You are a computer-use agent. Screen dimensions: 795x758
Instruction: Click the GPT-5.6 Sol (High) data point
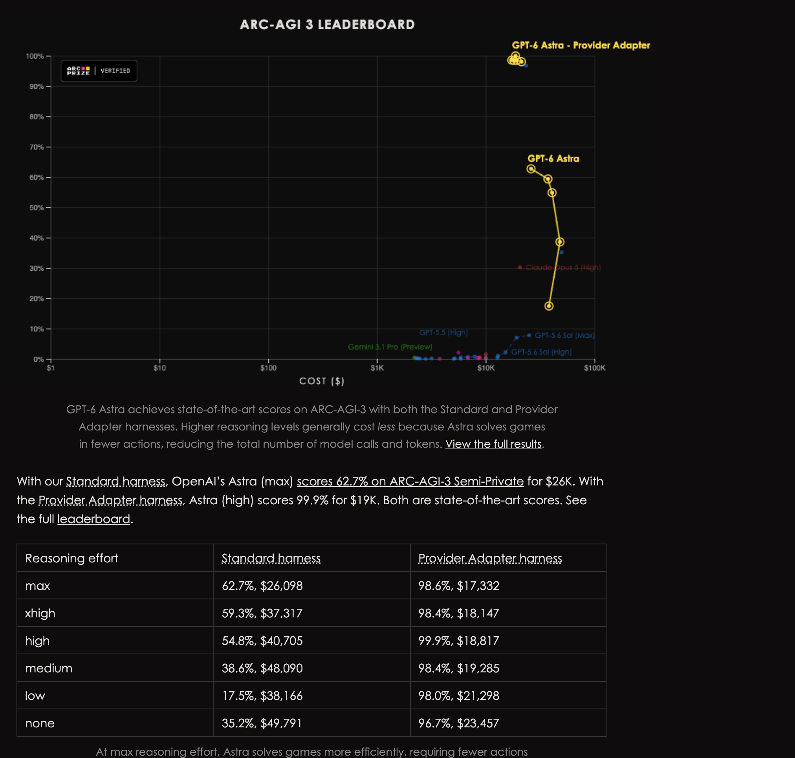[505, 352]
